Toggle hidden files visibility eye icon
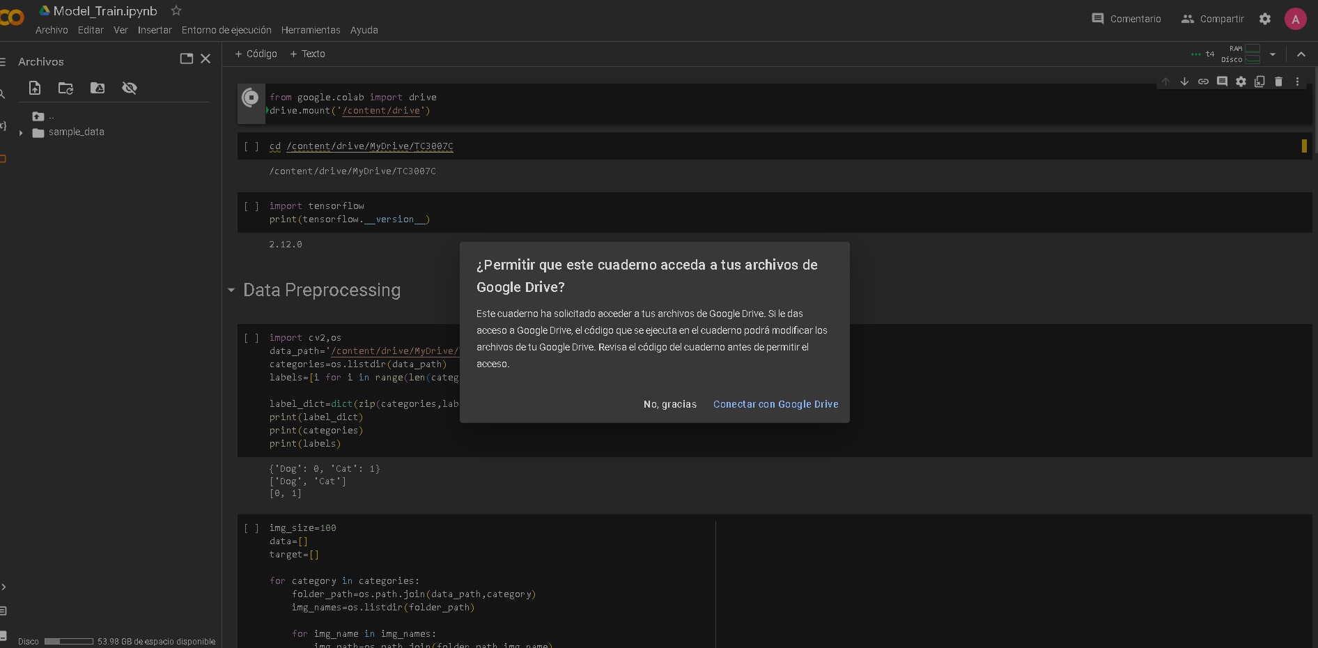This screenshot has width=1318, height=648. [130, 88]
